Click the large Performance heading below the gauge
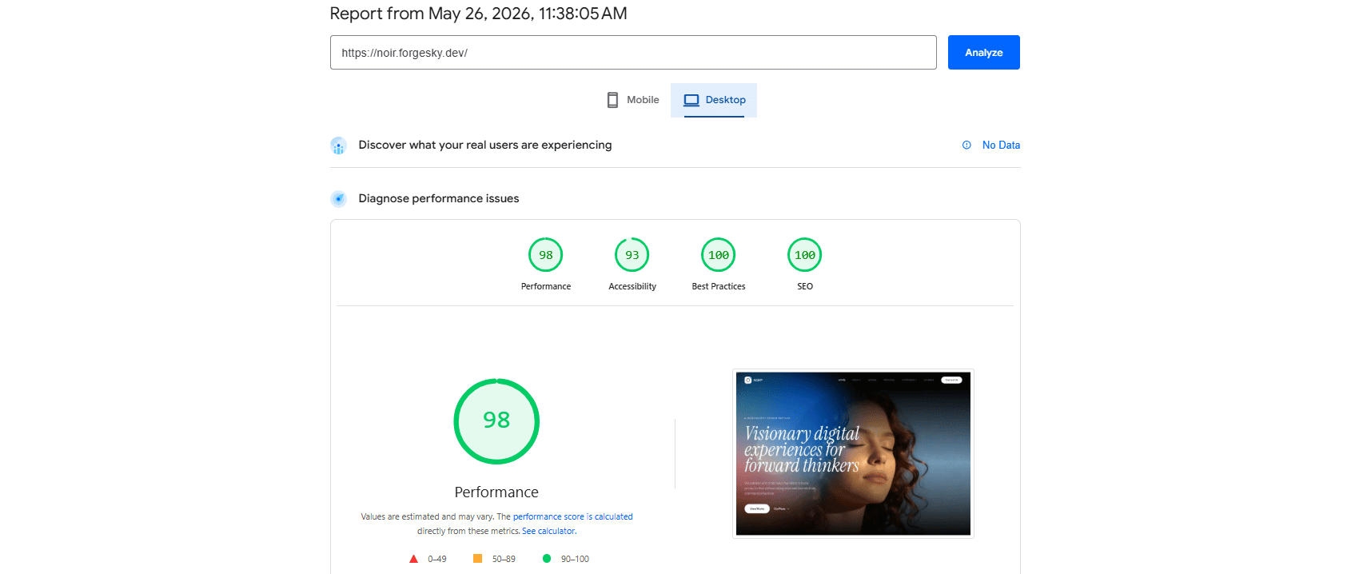This screenshot has height=574, width=1355. pos(496,492)
